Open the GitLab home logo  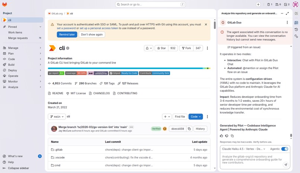(4, 4)
